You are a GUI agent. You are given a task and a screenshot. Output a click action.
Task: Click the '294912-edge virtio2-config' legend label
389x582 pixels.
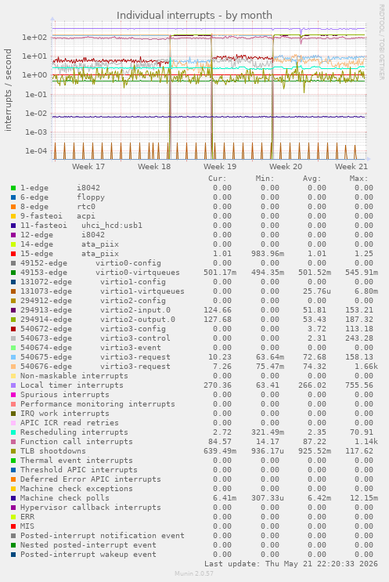point(92,301)
